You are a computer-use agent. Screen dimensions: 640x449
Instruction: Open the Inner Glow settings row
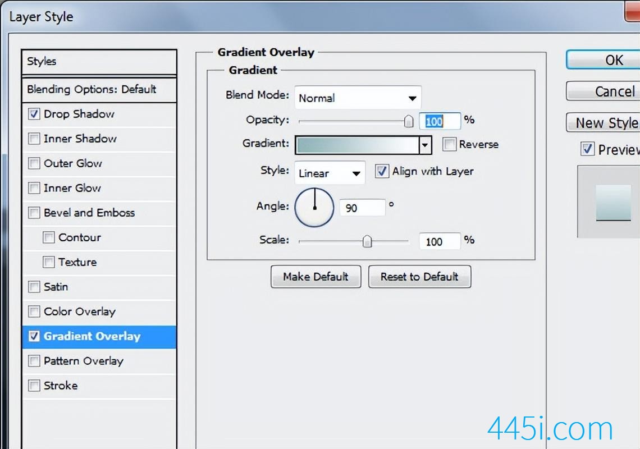pos(99,188)
